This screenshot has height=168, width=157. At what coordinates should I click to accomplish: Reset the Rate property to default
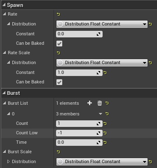pyautogui.click(x=59, y=14)
